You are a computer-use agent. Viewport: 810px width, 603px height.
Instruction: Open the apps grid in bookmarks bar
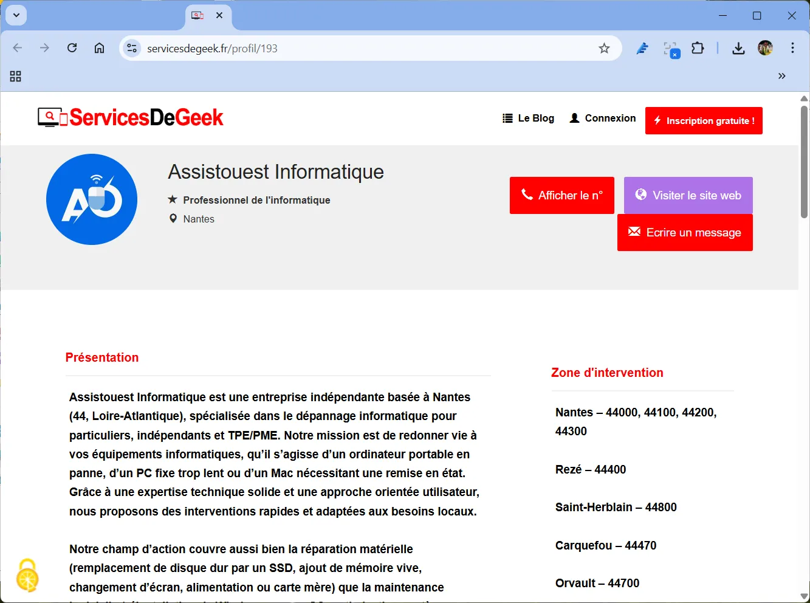pos(16,76)
